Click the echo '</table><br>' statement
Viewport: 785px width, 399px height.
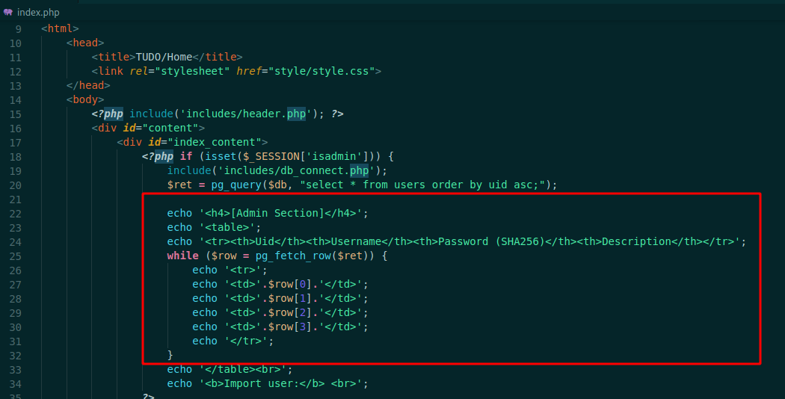click(x=230, y=369)
